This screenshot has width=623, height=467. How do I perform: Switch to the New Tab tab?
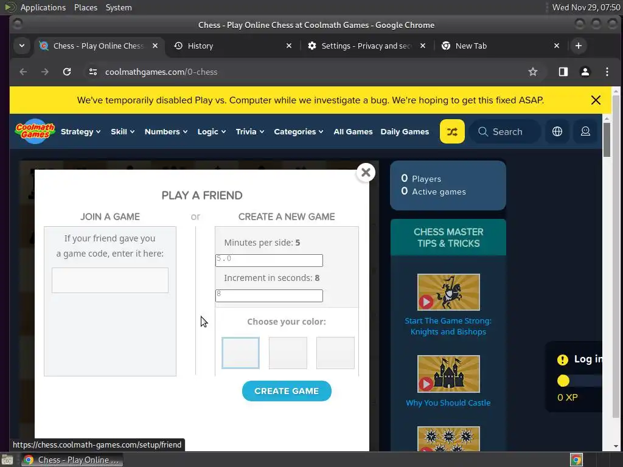(x=501, y=46)
